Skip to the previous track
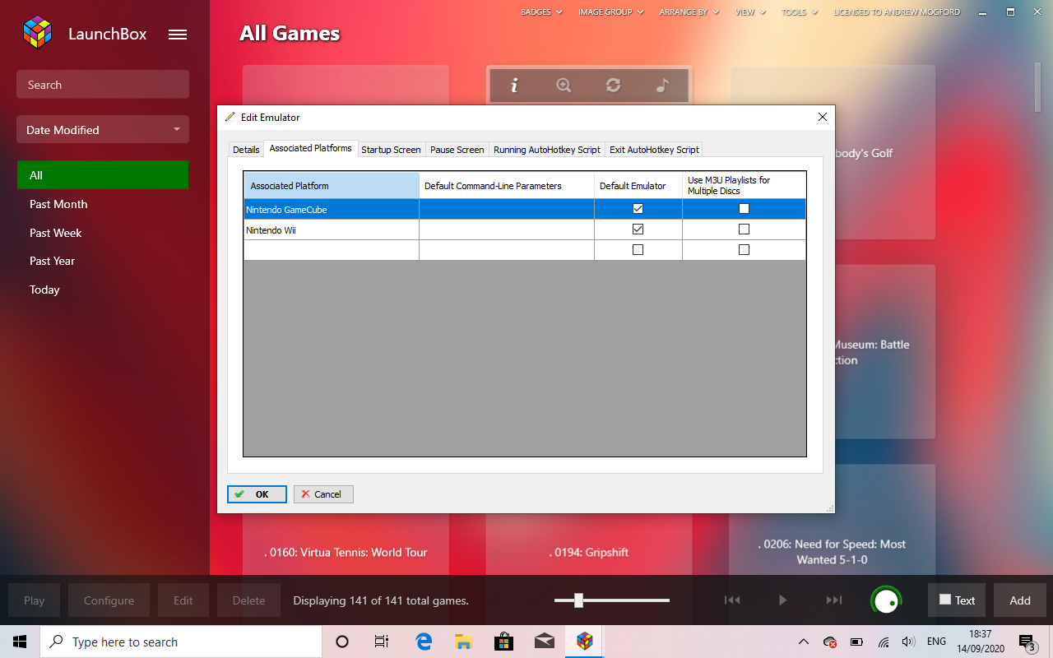The image size is (1053, 658). click(x=732, y=600)
